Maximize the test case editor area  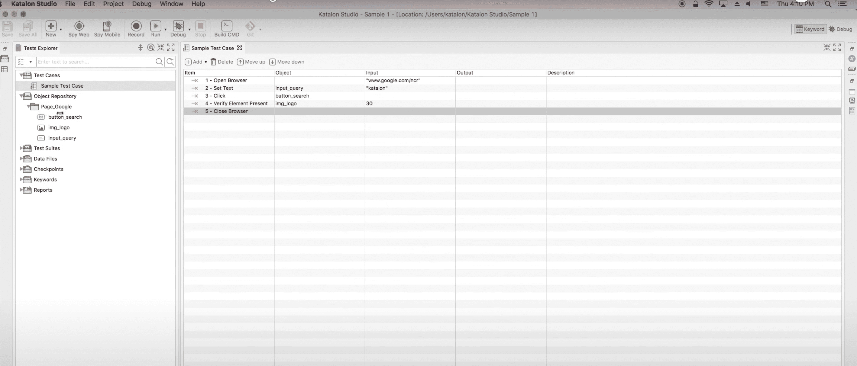837,47
